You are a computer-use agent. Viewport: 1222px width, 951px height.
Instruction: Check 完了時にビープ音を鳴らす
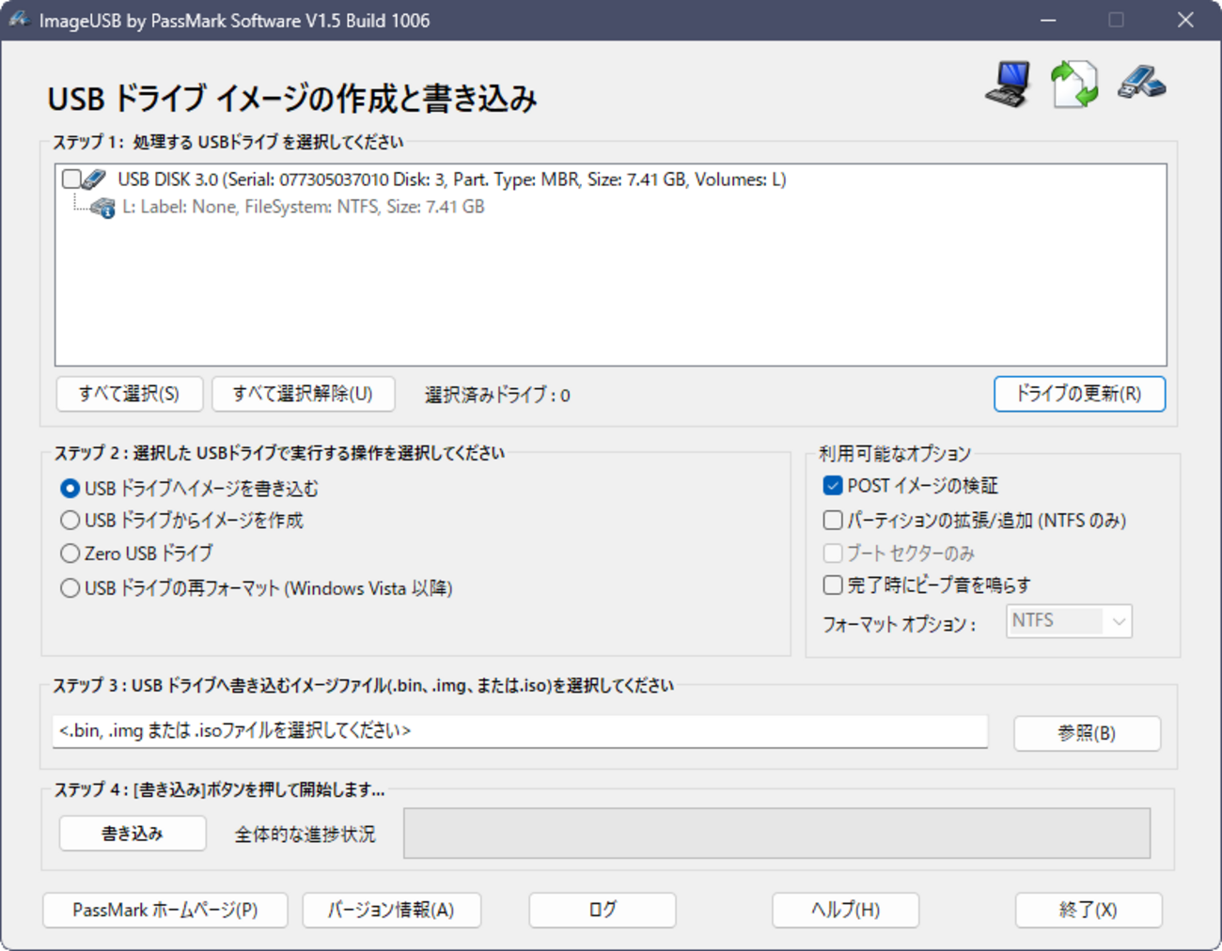click(831, 585)
